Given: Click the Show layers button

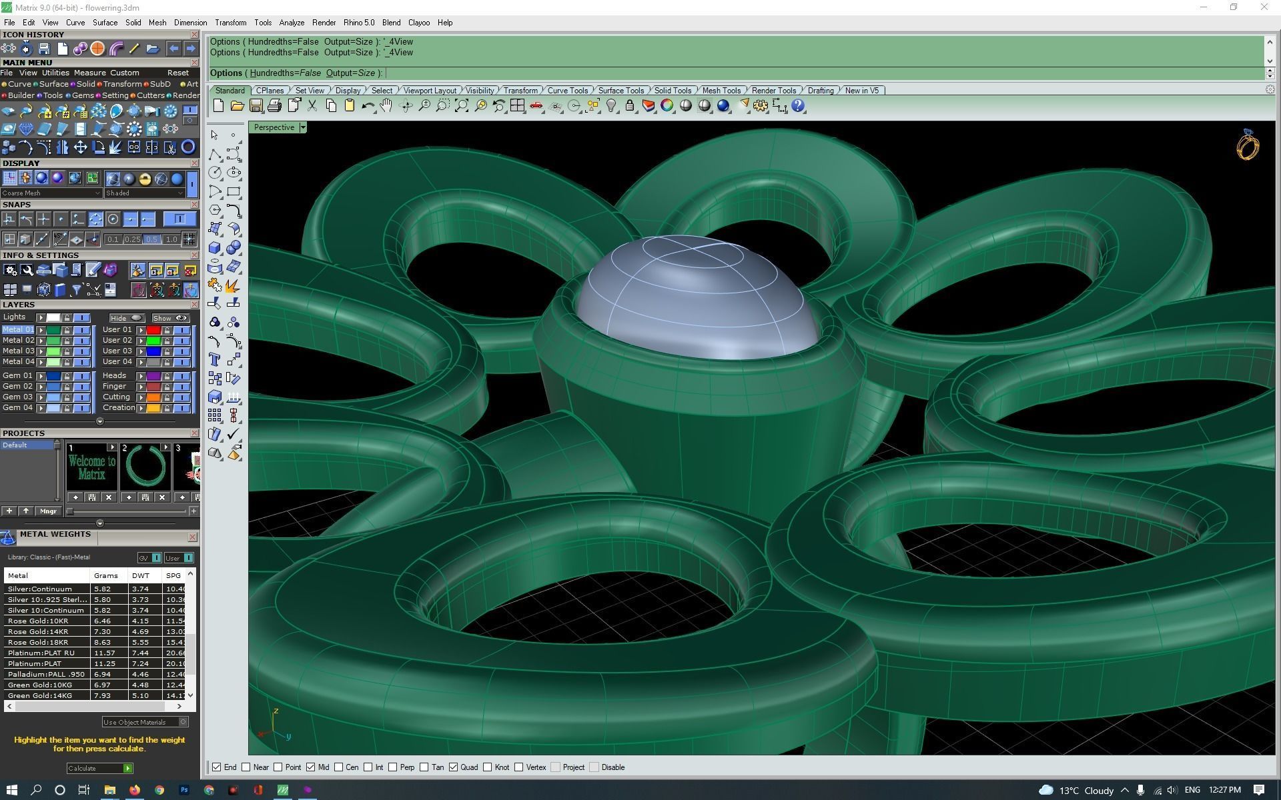Looking at the screenshot, I should tap(170, 318).
